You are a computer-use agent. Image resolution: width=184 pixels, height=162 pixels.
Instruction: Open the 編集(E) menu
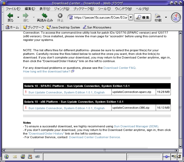click(30, 9)
